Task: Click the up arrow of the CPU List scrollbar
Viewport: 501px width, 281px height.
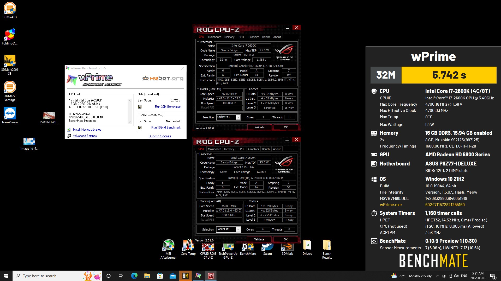Action: click(129, 100)
